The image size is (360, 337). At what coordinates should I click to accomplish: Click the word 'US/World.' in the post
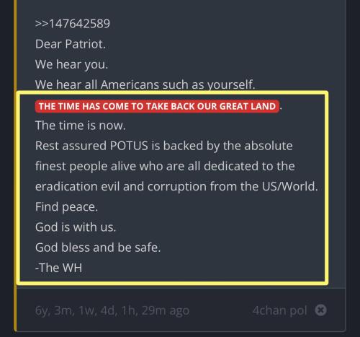point(289,186)
